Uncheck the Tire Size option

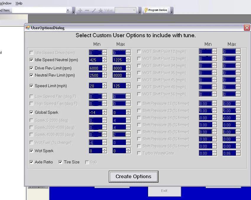pyautogui.click(x=60, y=162)
